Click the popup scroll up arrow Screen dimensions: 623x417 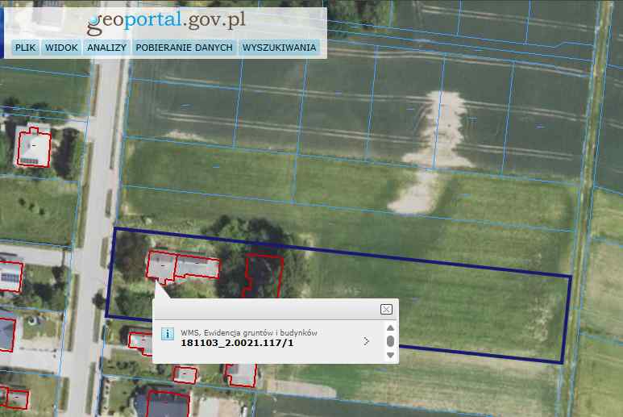390,327
